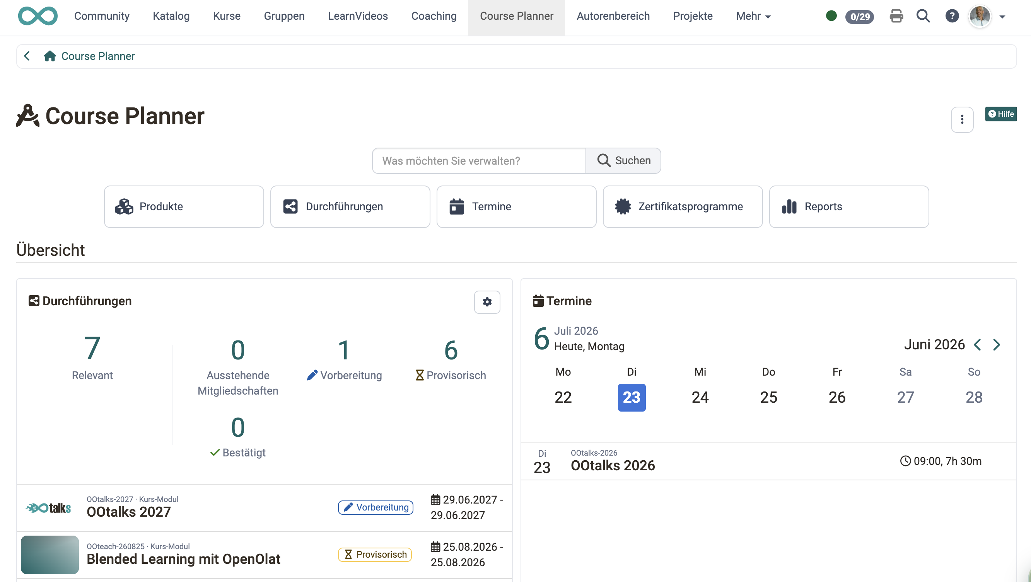Open the LearnVideos tab
This screenshot has height=582, width=1031.
[x=357, y=16]
